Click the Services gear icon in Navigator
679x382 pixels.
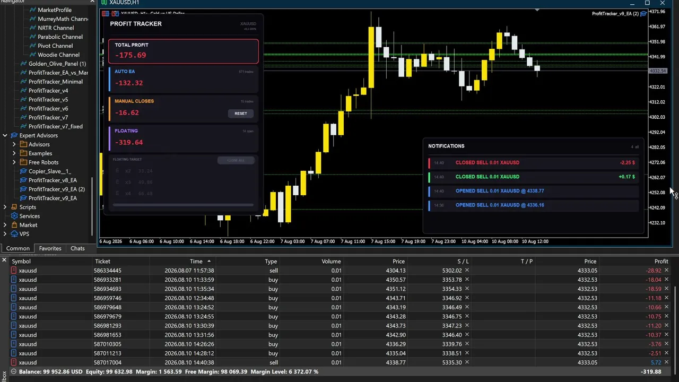14,216
